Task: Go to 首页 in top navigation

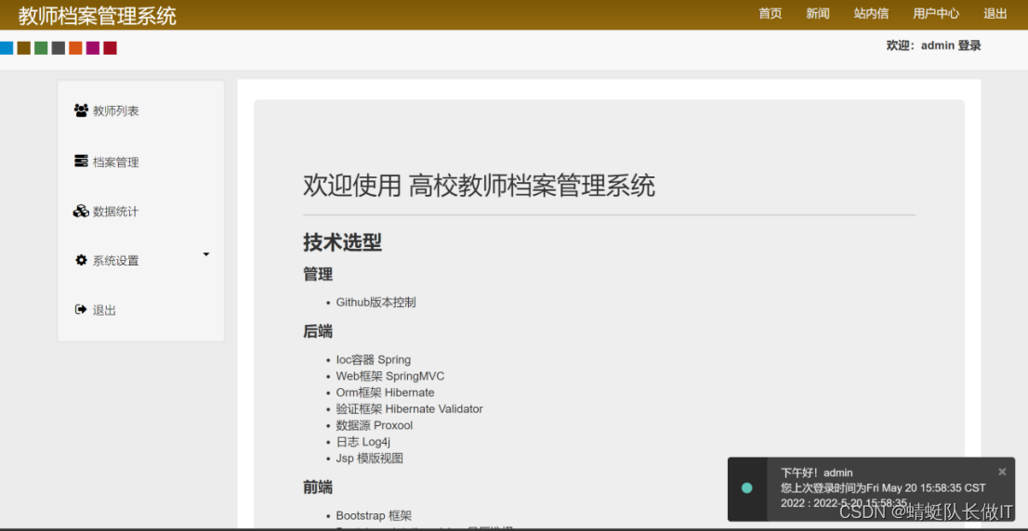Action: click(771, 14)
